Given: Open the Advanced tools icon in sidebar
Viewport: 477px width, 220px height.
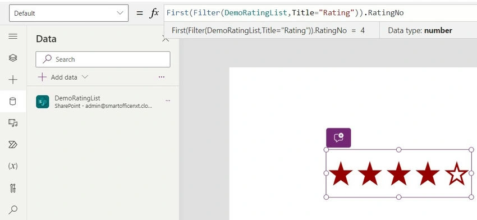Looking at the screenshot, I should coord(13,188).
